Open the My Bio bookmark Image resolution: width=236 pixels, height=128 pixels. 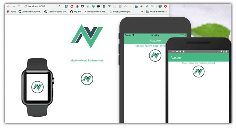(x=75, y=12)
